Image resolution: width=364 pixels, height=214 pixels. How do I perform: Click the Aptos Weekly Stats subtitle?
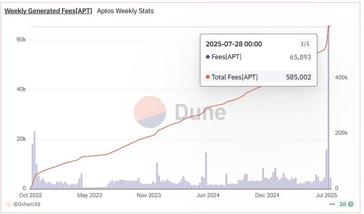click(126, 11)
